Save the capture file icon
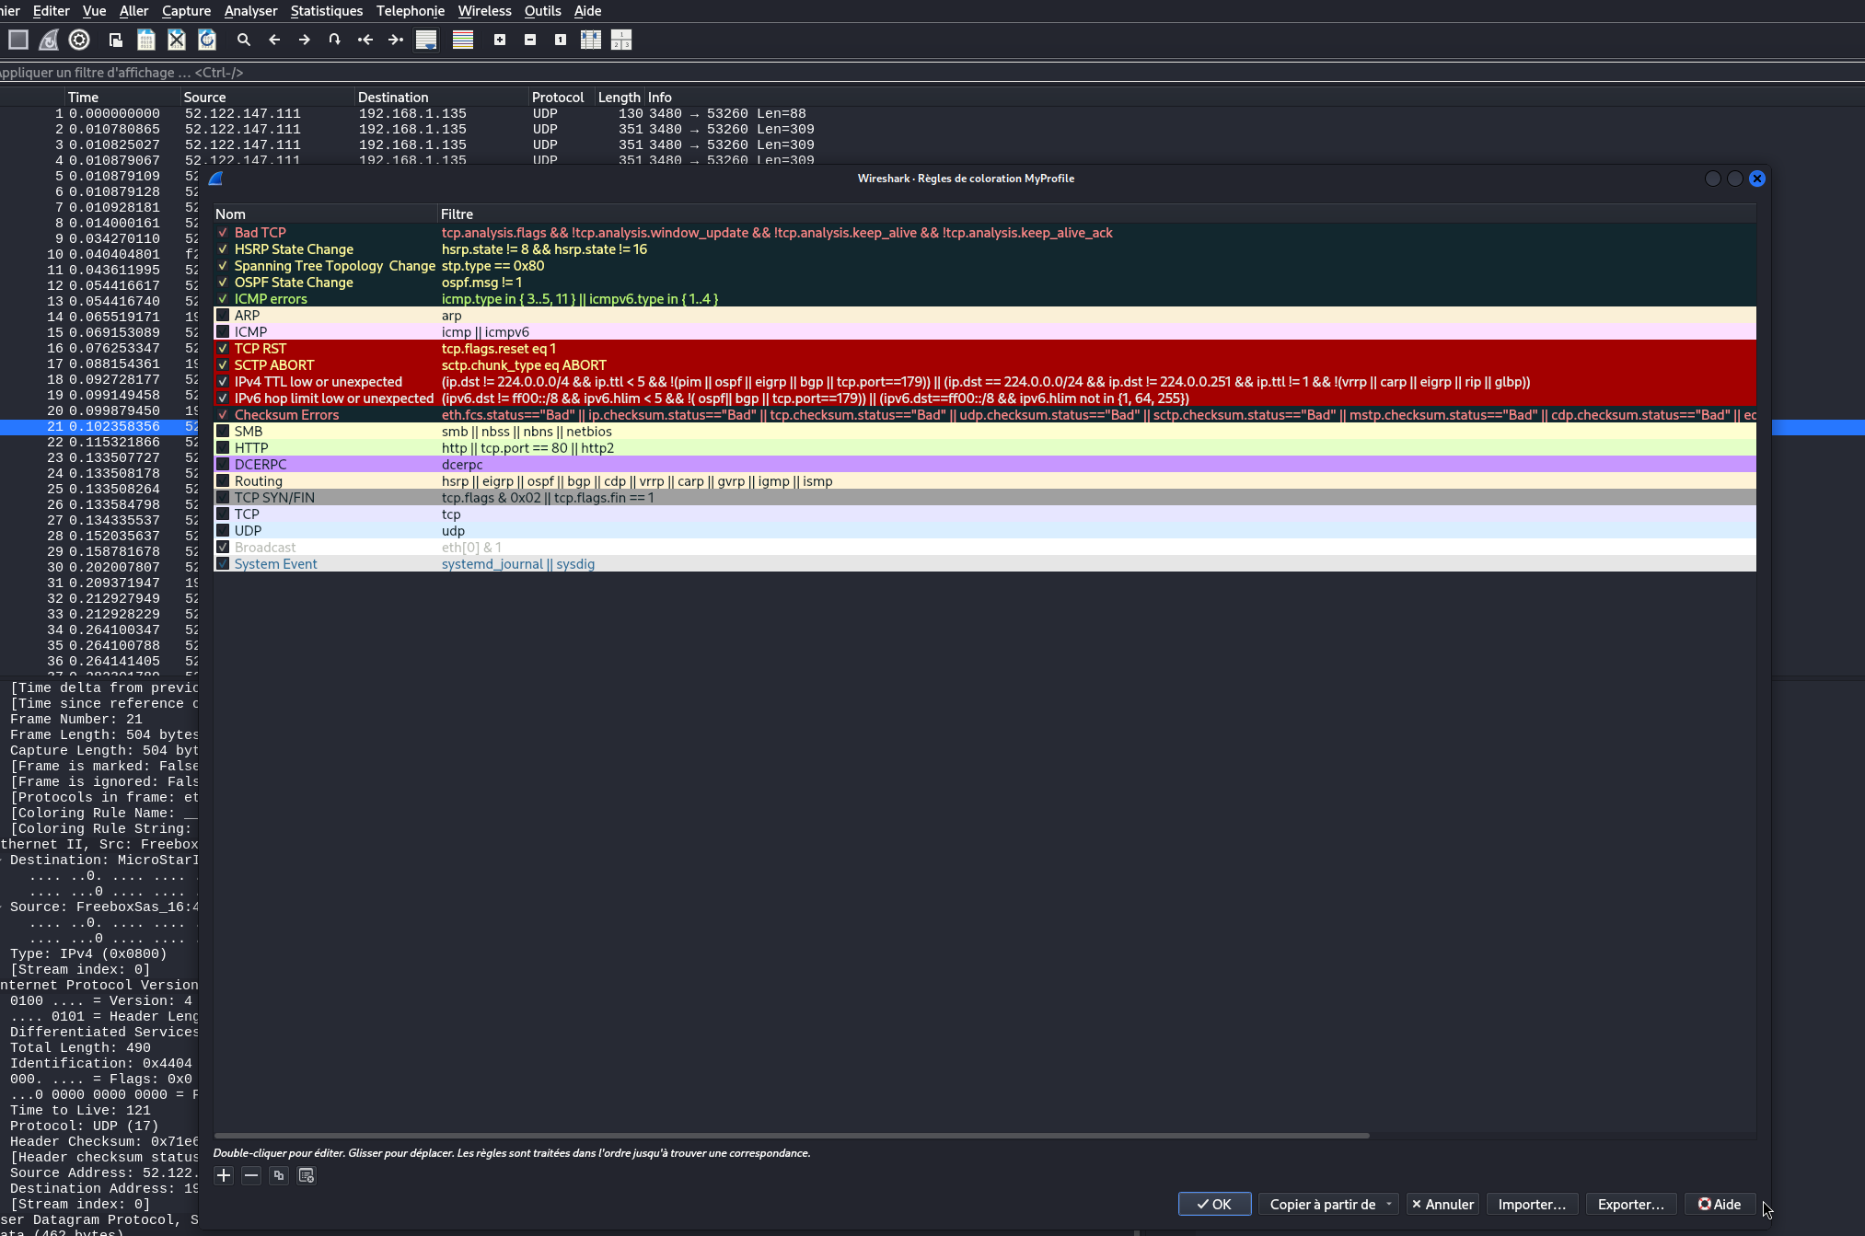The height and width of the screenshot is (1236, 1865). pos(146,40)
